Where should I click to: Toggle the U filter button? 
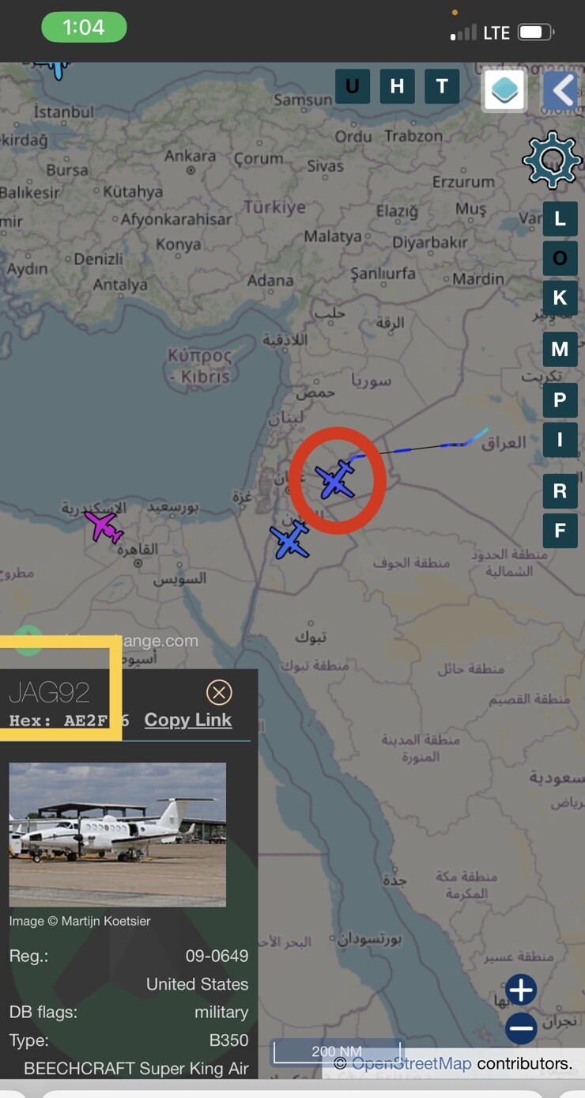tap(353, 86)
